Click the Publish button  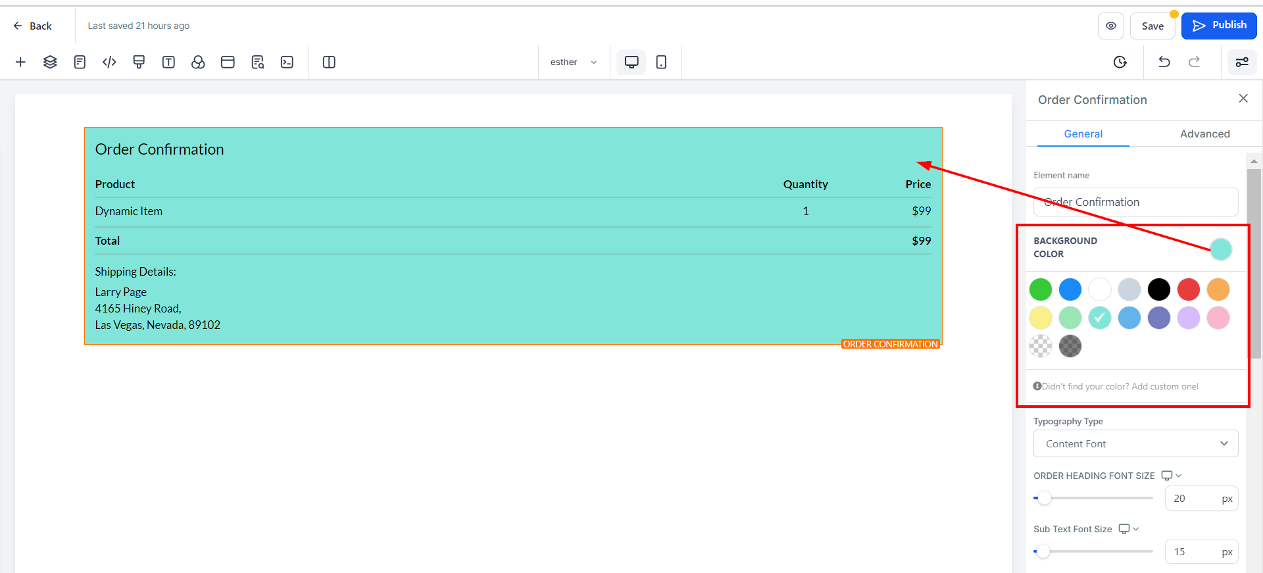click(1218, 26)
